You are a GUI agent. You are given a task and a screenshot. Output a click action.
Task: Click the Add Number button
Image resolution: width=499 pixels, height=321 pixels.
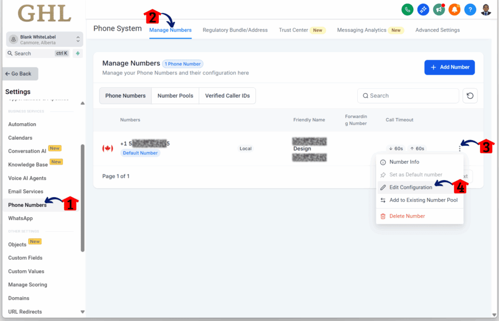(x=449, y=67)
